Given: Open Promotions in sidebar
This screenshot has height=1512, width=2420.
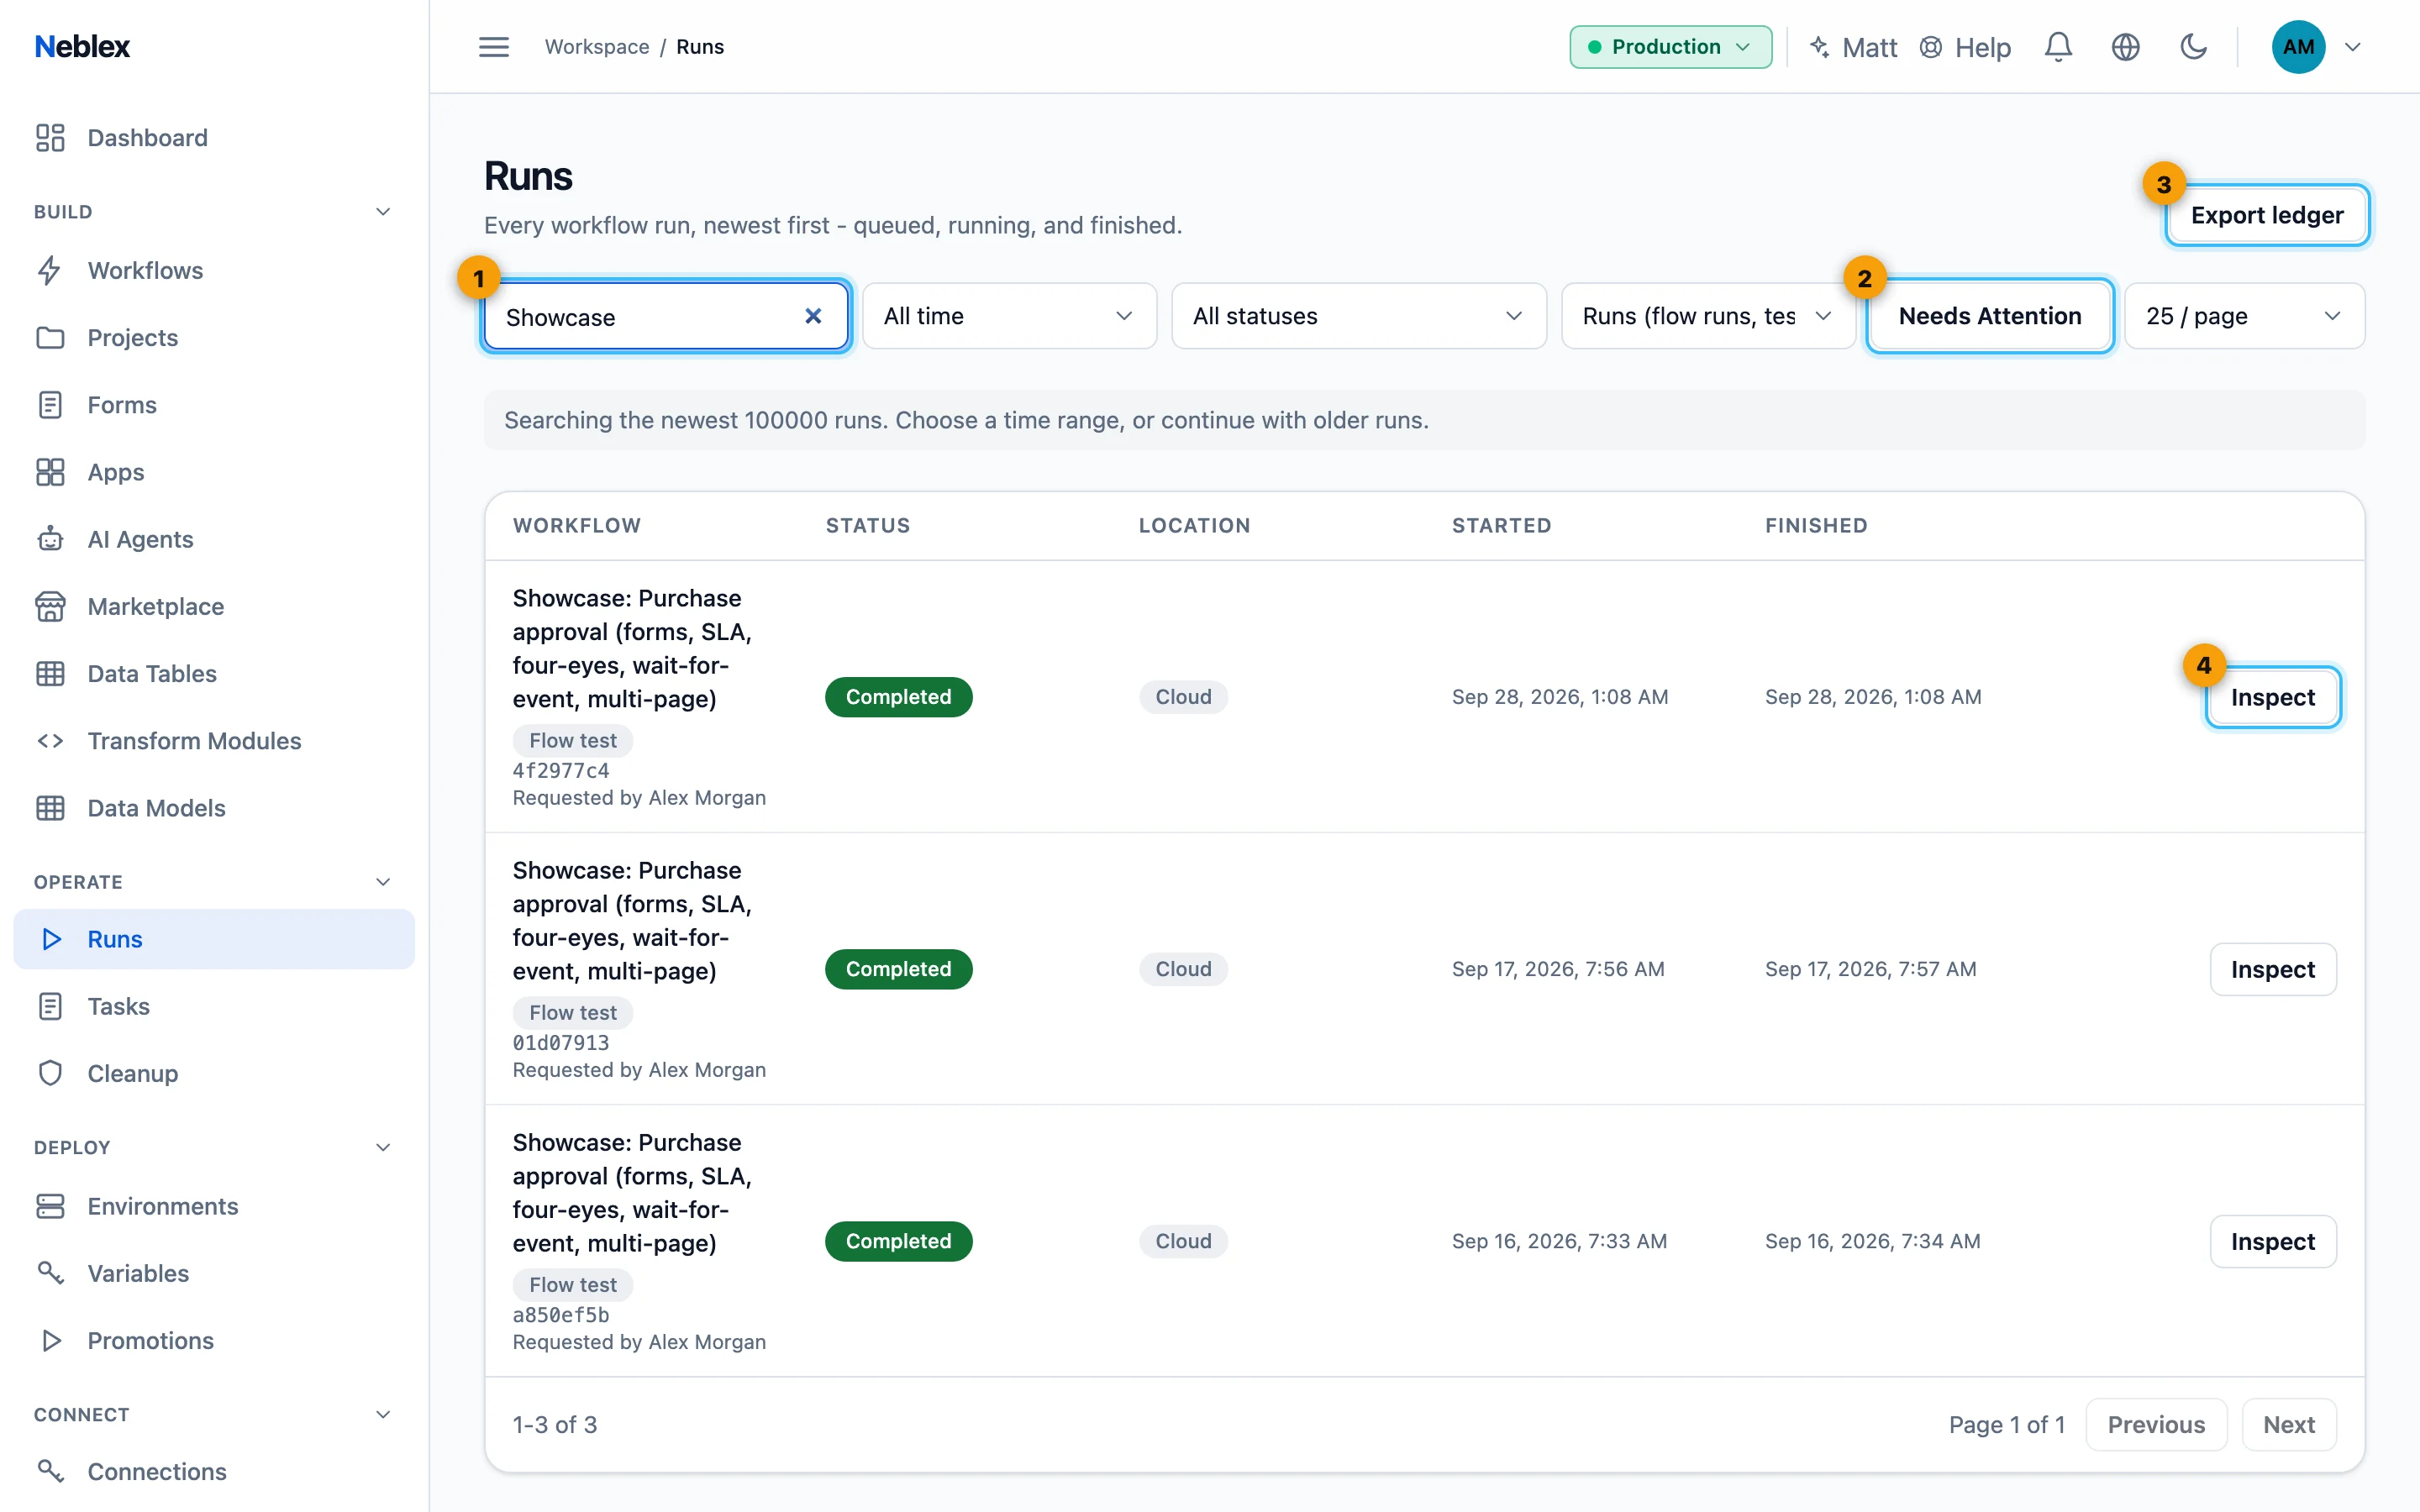Looking at the screenshot, I should click(x=214, y=1340).
